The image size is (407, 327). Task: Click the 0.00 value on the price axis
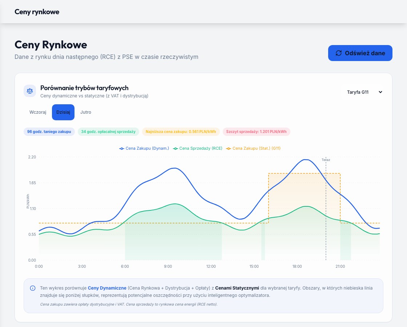[x=32, y=260]
